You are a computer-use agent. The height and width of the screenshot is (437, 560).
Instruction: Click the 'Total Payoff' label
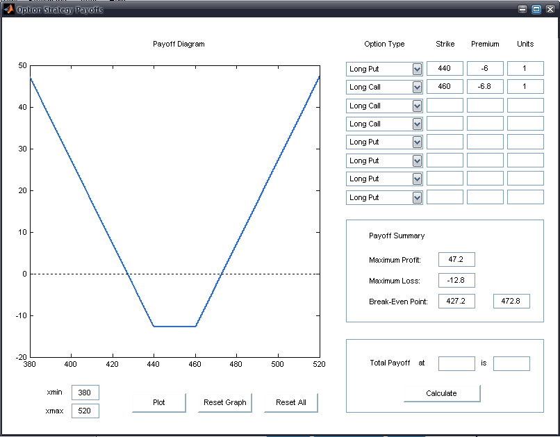(x=390, y=363)
